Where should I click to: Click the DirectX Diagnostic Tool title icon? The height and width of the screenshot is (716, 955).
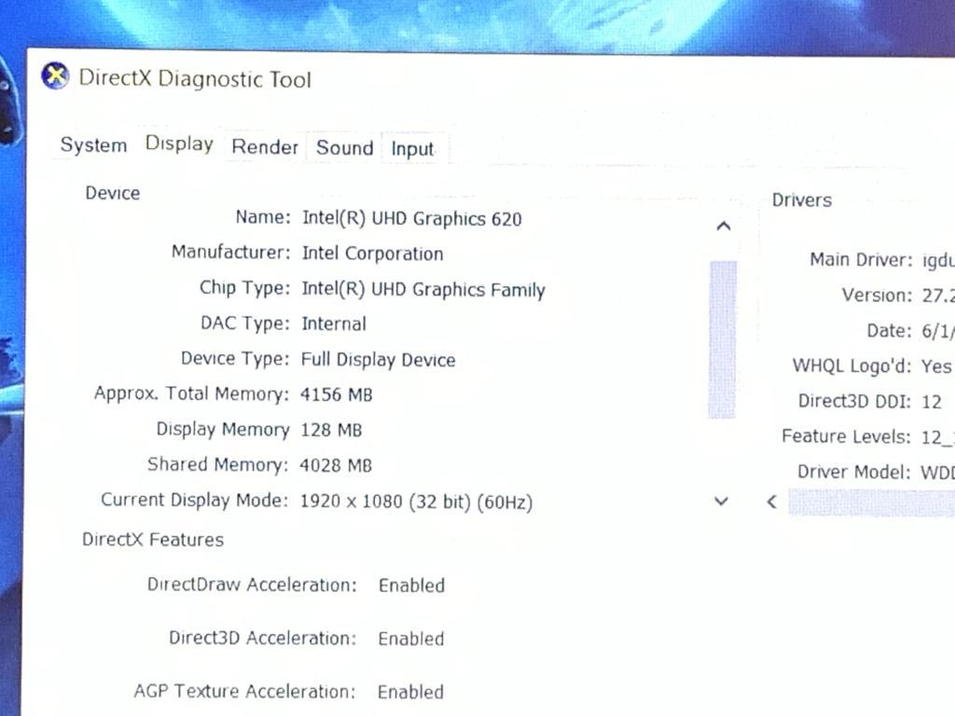click(55, 76)
